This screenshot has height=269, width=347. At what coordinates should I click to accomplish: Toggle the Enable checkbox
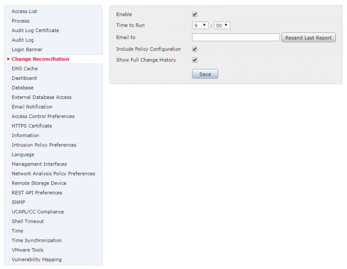(x=195, y=14)
